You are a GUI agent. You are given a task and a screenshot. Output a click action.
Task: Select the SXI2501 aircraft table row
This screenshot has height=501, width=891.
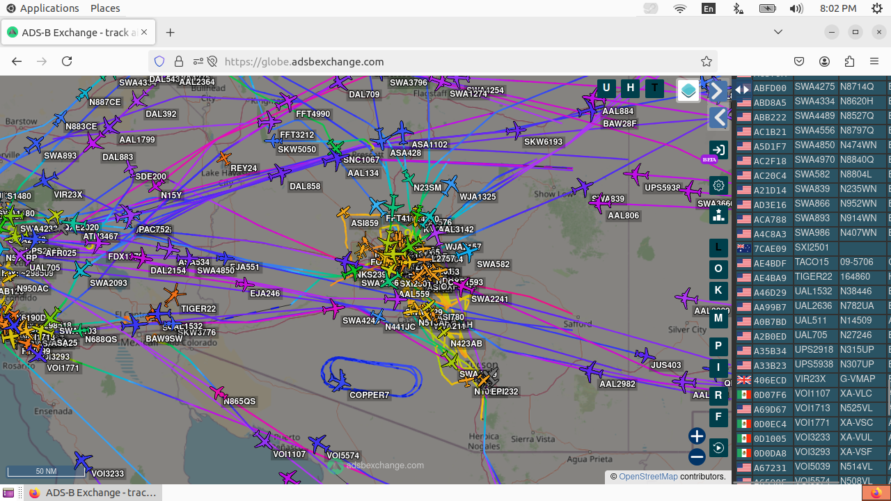812,248
